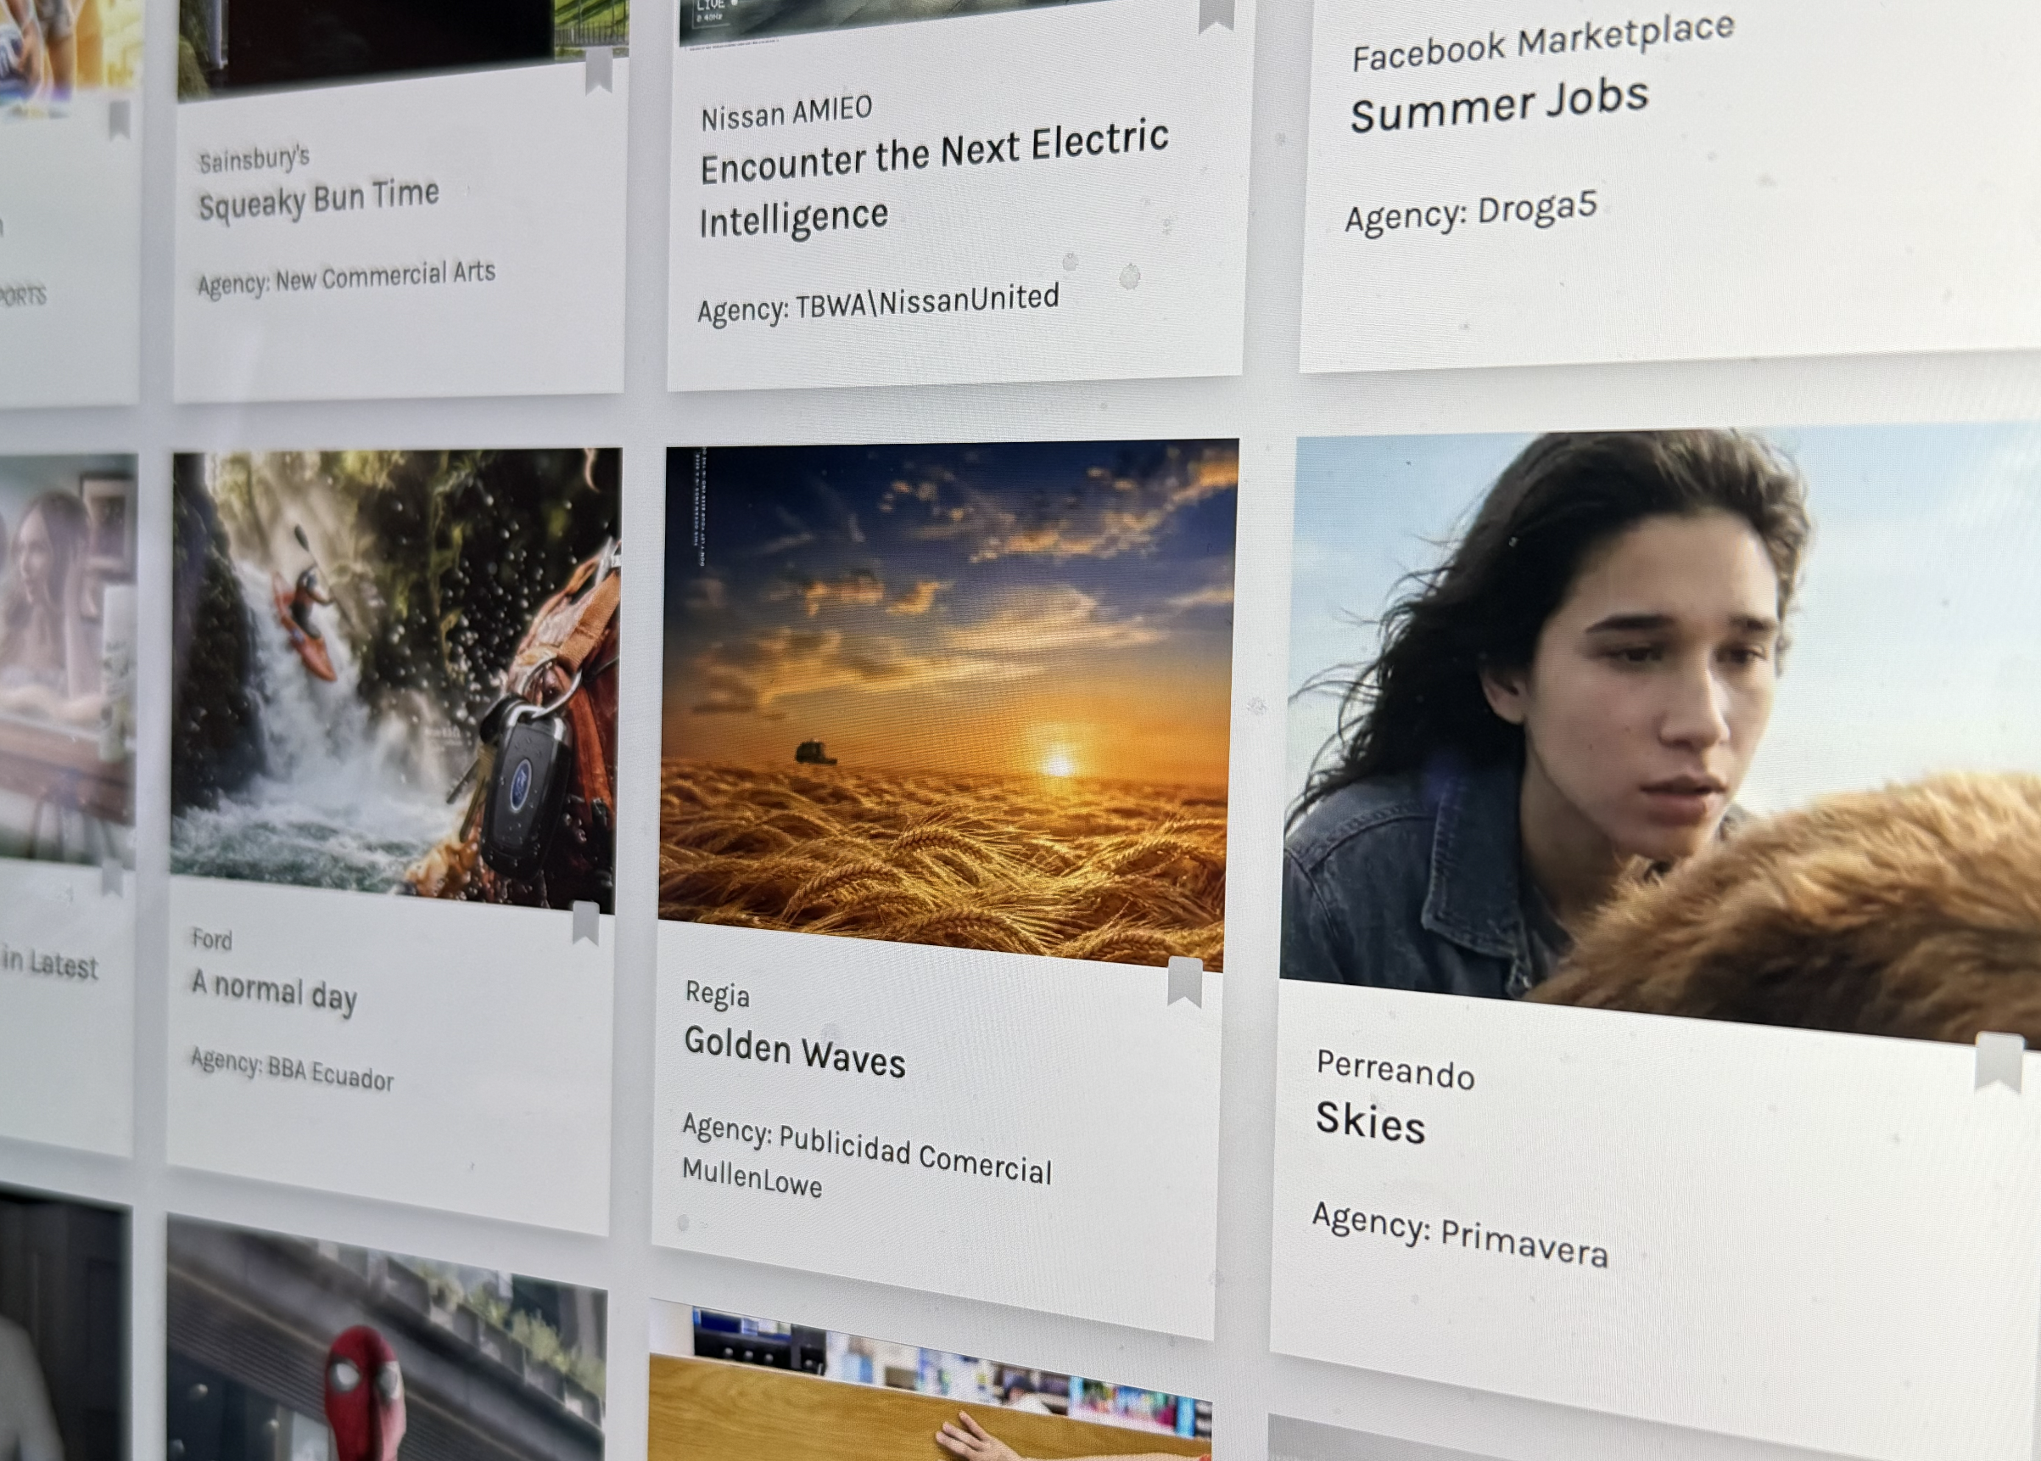This screenshot has height=1461, width=2041.
Task: Click Agency: BBA Ecuador
Action: [x=292, y=1069]
